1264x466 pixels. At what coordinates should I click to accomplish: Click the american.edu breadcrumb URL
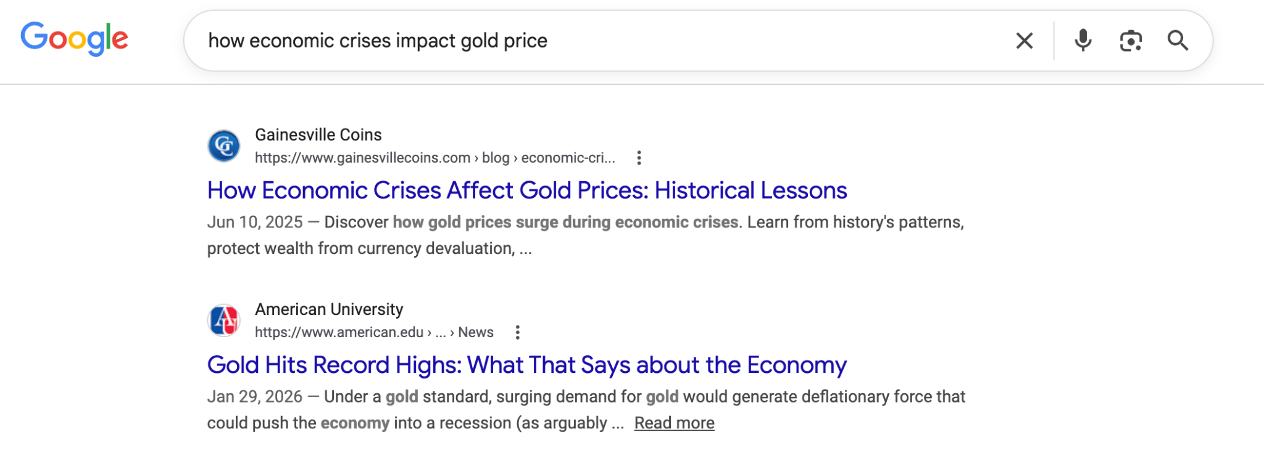click(x=336, y=332)
